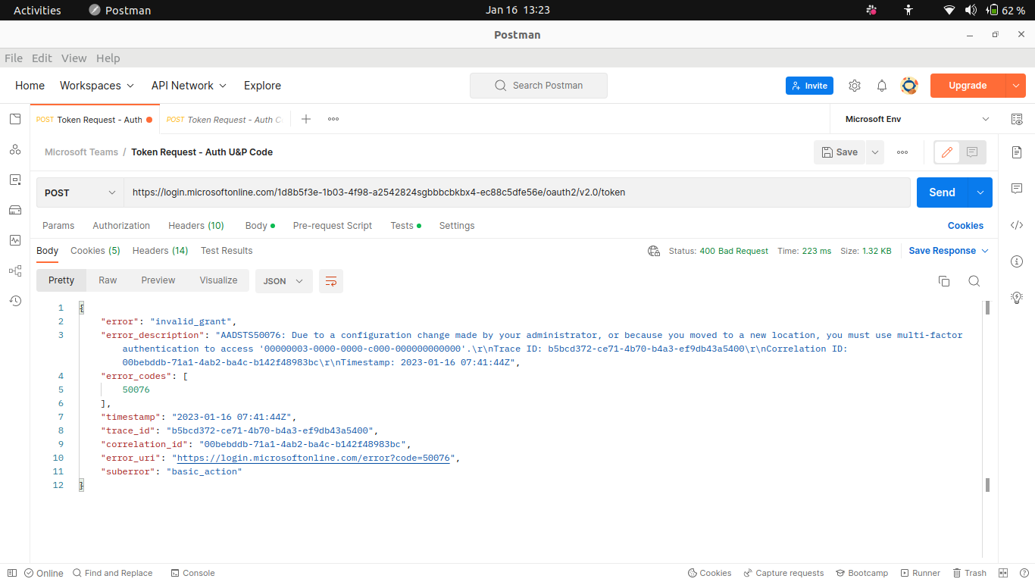Open the Comments icon in the right sidebar
The height and width of the screenshot is (582, 1035).
(1017, 188)
